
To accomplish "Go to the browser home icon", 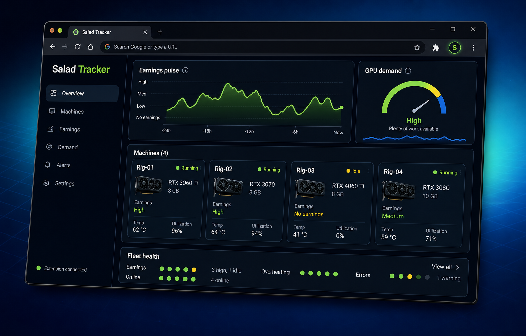I will coord(90,47).
